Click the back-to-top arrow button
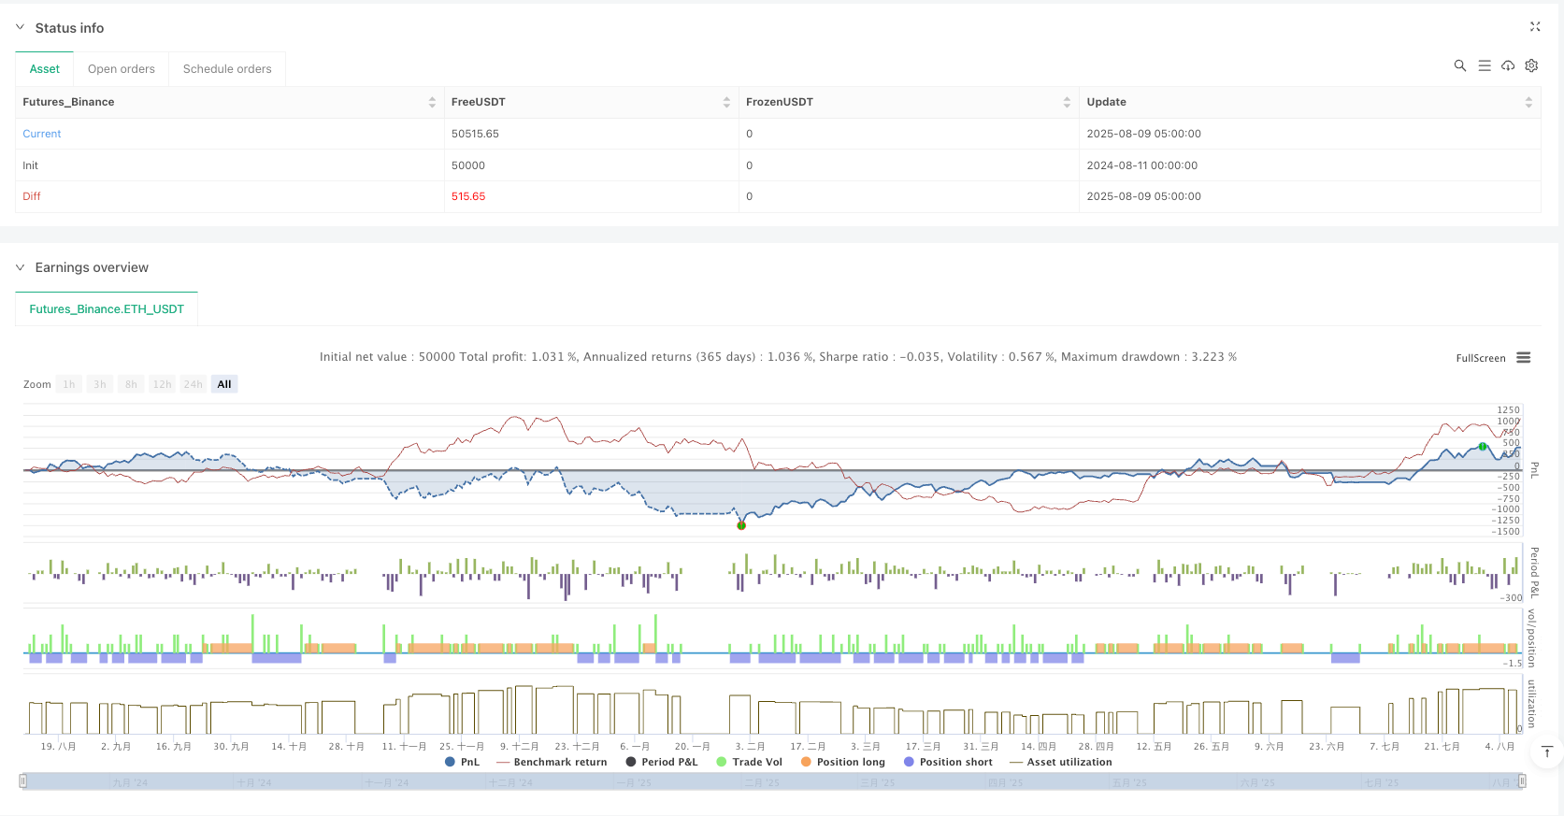 [1547, 752]
